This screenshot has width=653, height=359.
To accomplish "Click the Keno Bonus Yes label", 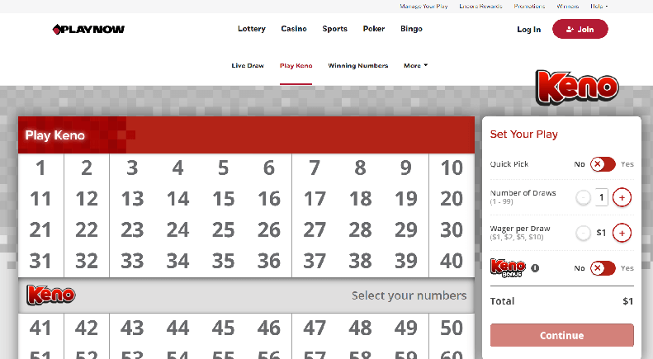I will point(627,268).
